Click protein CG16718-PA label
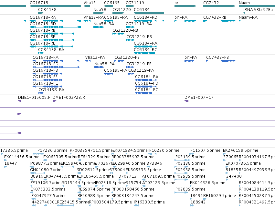The image size is (275, 207). point(46,57)
